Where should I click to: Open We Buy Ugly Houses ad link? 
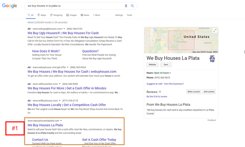click(x=63, y=33)
